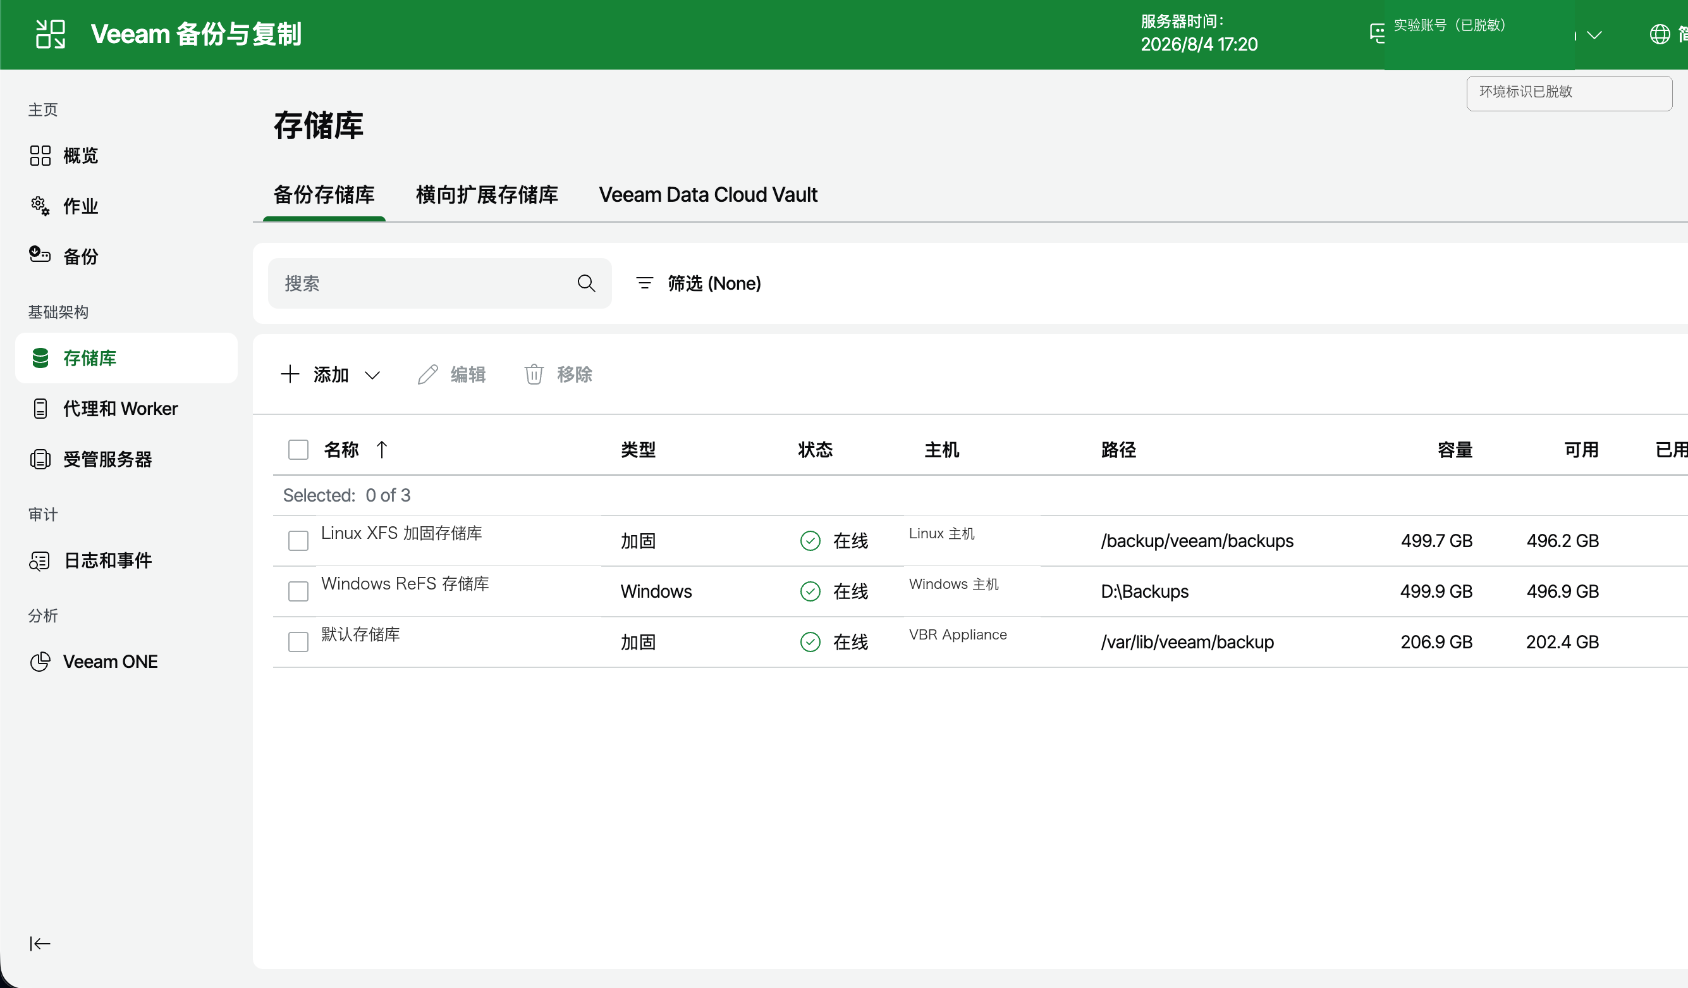Open the Veeam ONE analytics icon
1688x988 pixels.
pos(40,662)
